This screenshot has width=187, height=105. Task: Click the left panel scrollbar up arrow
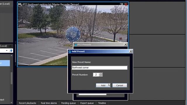coord(11,55)
